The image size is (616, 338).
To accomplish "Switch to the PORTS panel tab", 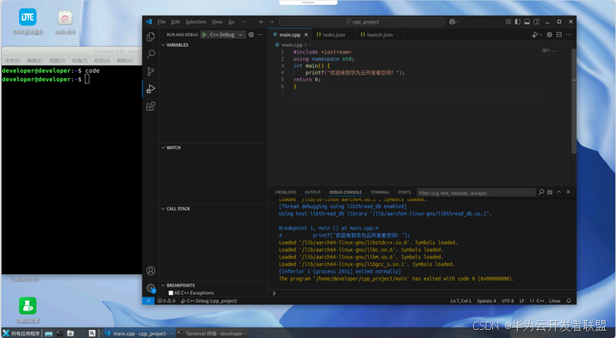I will click(x=404, y=192).
